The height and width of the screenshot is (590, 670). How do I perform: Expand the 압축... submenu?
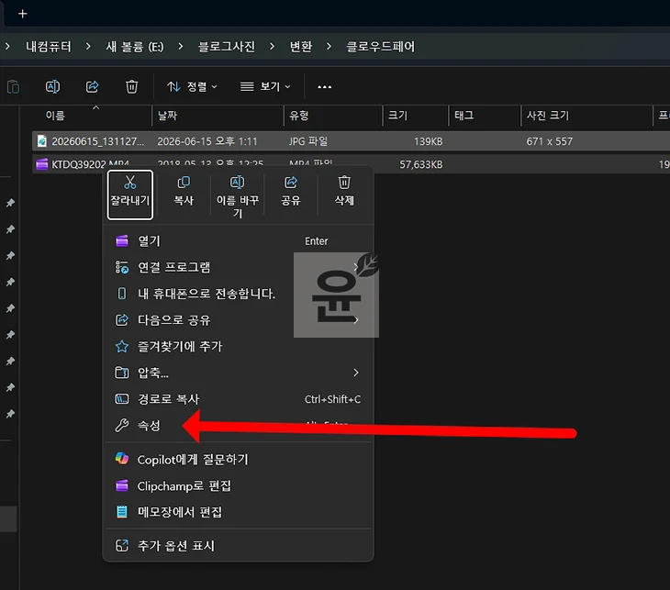(x=239, y=373)
